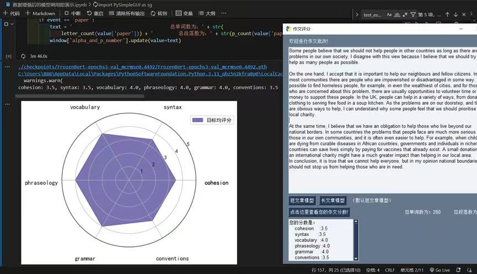Image resolution: width=477 pixels, height=274 pixels.
Task: Click the radar chart image
Action: (x=129, y=182)
